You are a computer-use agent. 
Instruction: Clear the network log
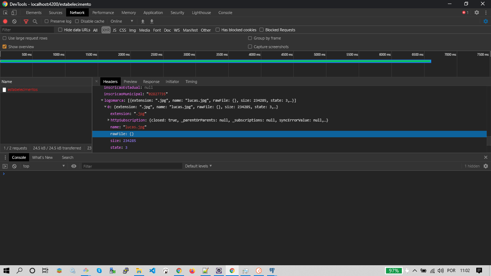click(14, 22)
